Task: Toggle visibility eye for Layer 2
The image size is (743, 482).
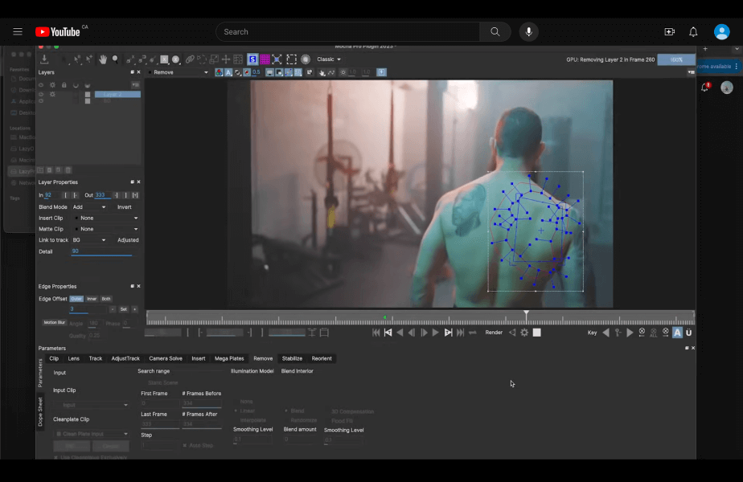Action: pos(41,94)
